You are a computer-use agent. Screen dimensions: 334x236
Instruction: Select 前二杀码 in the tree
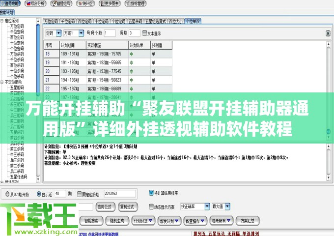coord(17,165)
